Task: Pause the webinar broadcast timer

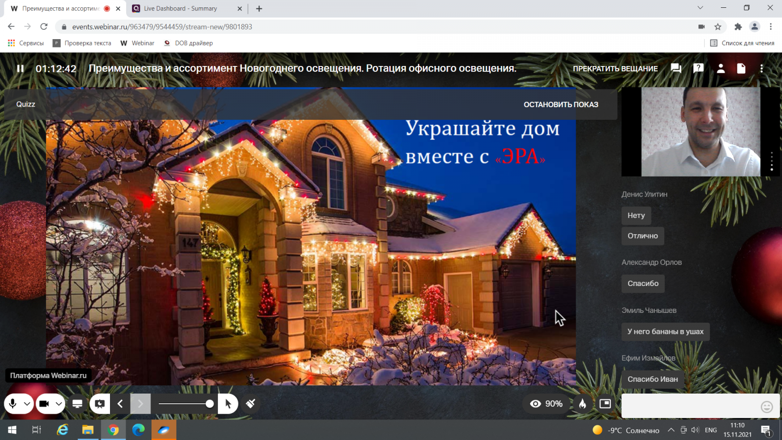Action: pyautogui.click(x=20, y=68)
